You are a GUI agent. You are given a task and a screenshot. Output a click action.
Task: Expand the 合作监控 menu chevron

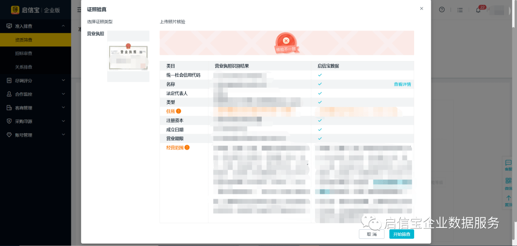coord(63,94)
